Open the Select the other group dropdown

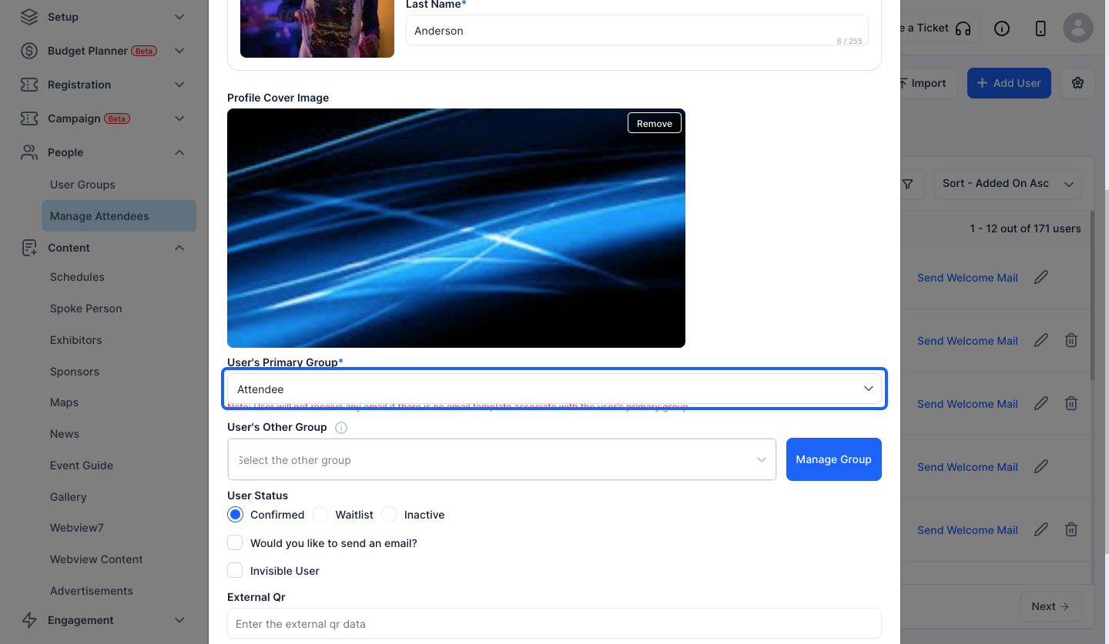[x=502, y=460]
